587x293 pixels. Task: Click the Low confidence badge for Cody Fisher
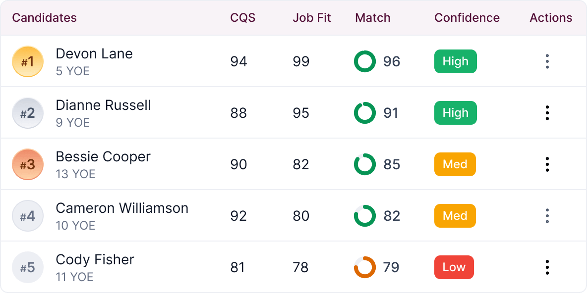[x=454, y=267]
